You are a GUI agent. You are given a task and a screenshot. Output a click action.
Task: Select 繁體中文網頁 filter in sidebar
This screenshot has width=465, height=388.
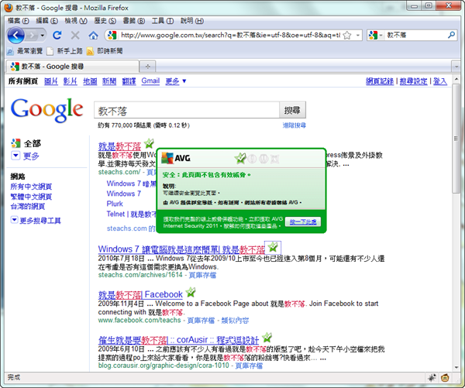[x=31, y=197]
